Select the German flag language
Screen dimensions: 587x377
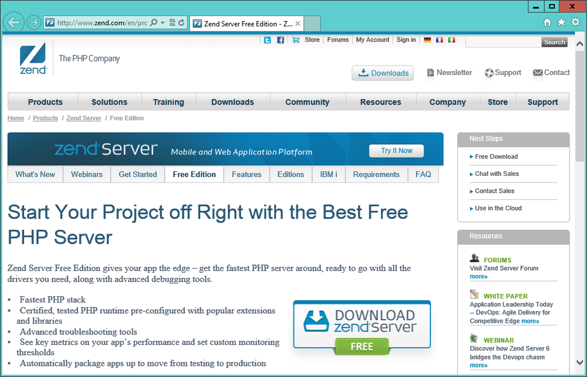[x=427, y=40]
